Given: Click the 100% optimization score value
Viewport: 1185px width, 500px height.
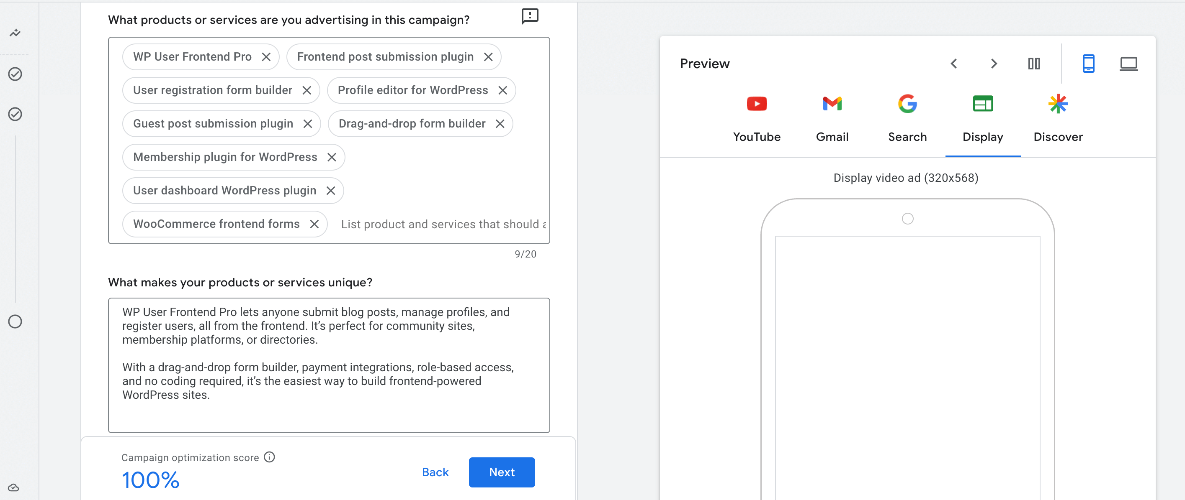Looking at the screenshot, I should 150,480.
